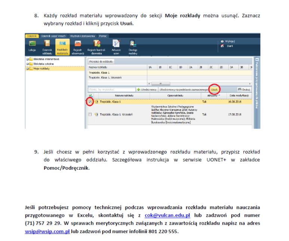Click the row icon of Tropiciele. Klasa 1. Wrzesień

pyautogui.click(x=96, y=114)
